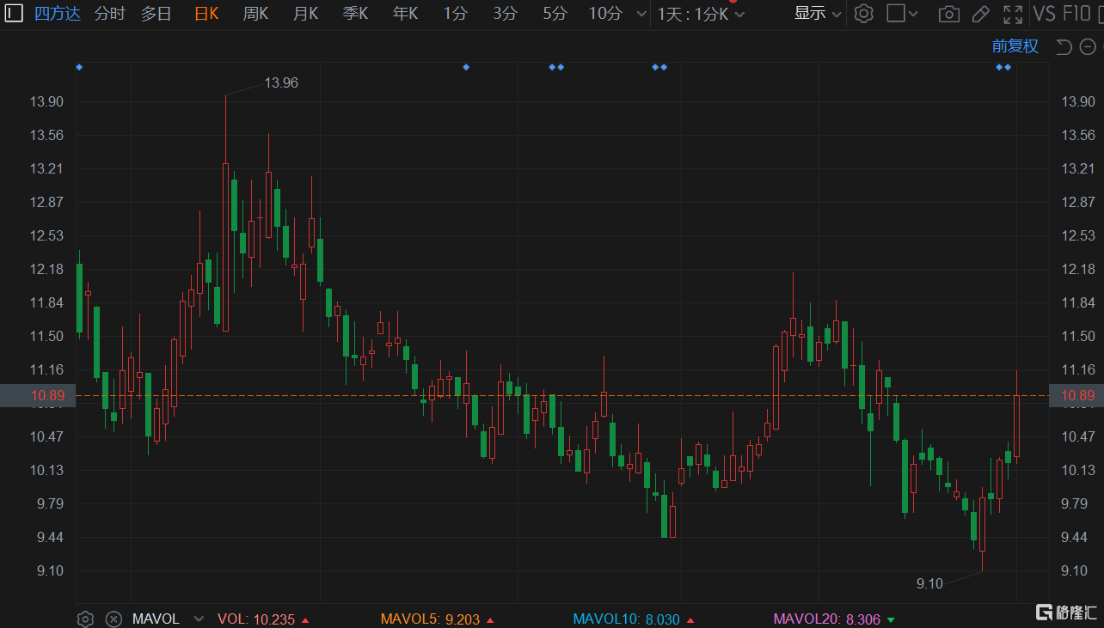Click the 11.50 label on left price axis
Image resolution: width=1104 pixels, height=628 pixels.
pyautogui.click(x=46, y=336)
